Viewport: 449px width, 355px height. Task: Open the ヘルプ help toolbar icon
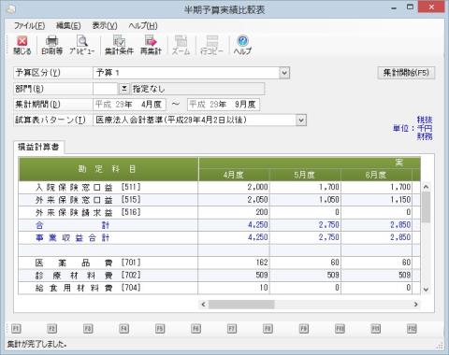[242, 46]
